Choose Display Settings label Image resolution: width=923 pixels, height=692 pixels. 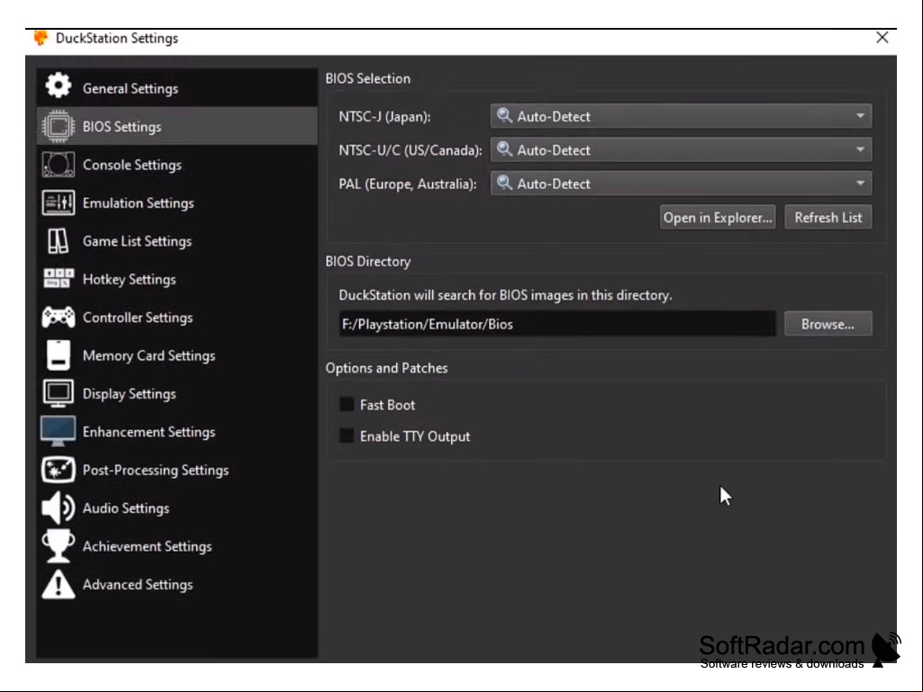click(130, 393)
